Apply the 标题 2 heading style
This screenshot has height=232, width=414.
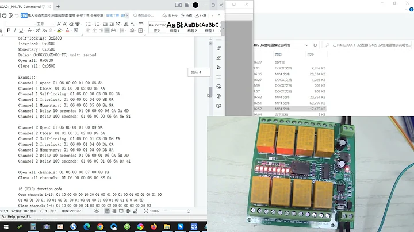point(192,27)
